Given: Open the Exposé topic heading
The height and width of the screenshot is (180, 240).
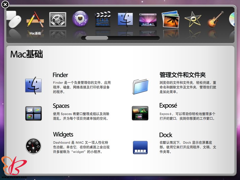Looking at the screenshot, I should (x=168, y=105).
